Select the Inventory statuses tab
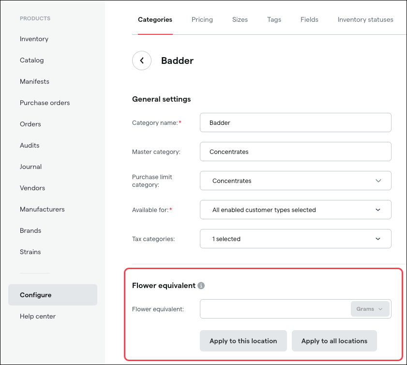The height and width of the screenshot is (365, 407). (x=365, y=19)
